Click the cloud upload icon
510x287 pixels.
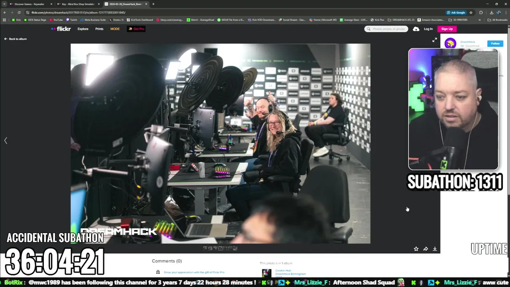[x=416, y=29]
